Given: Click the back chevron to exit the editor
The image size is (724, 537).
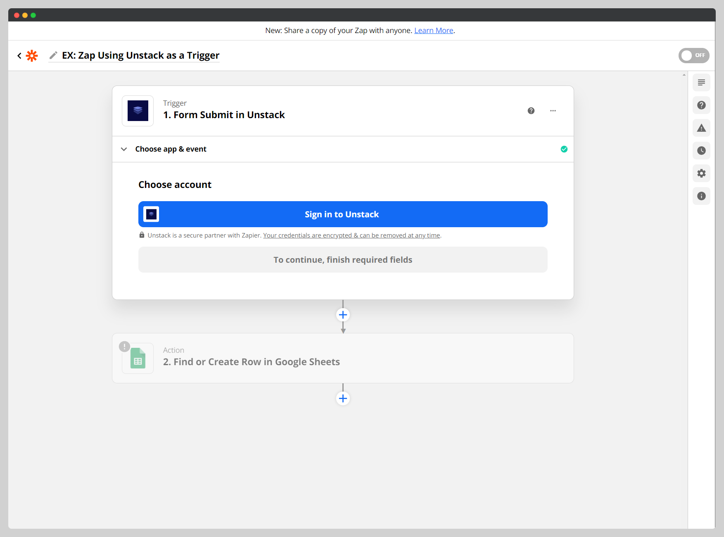Looking at the screenshot, I should point(19,55).
